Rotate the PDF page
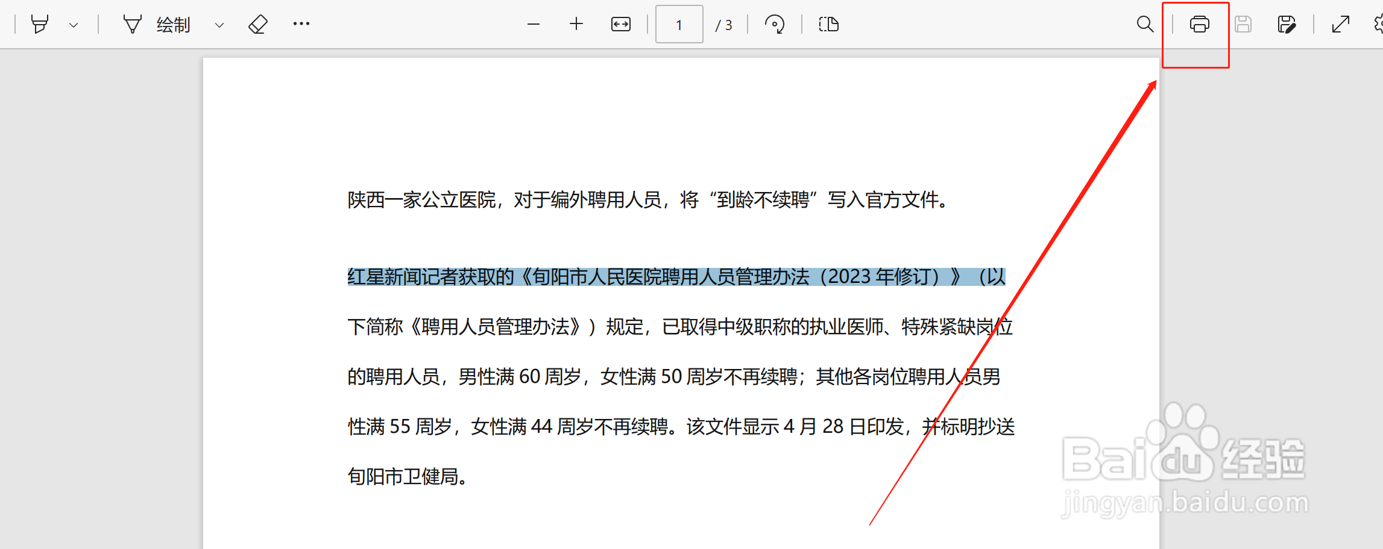1383x549 pixels. point(775,24)
